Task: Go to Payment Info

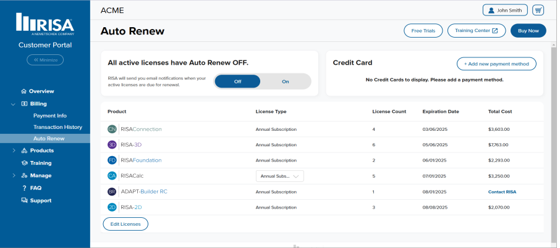Action: point(50,116)
